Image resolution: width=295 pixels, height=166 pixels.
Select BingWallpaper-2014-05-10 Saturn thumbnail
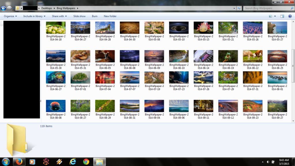[179, 28]
